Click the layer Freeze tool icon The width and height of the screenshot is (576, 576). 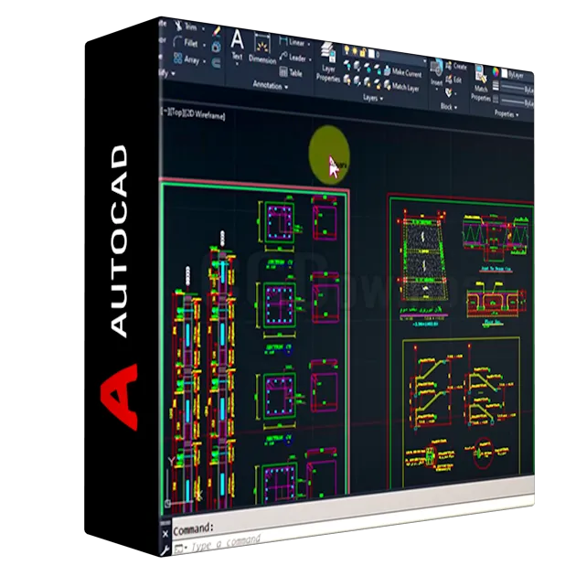367,68
